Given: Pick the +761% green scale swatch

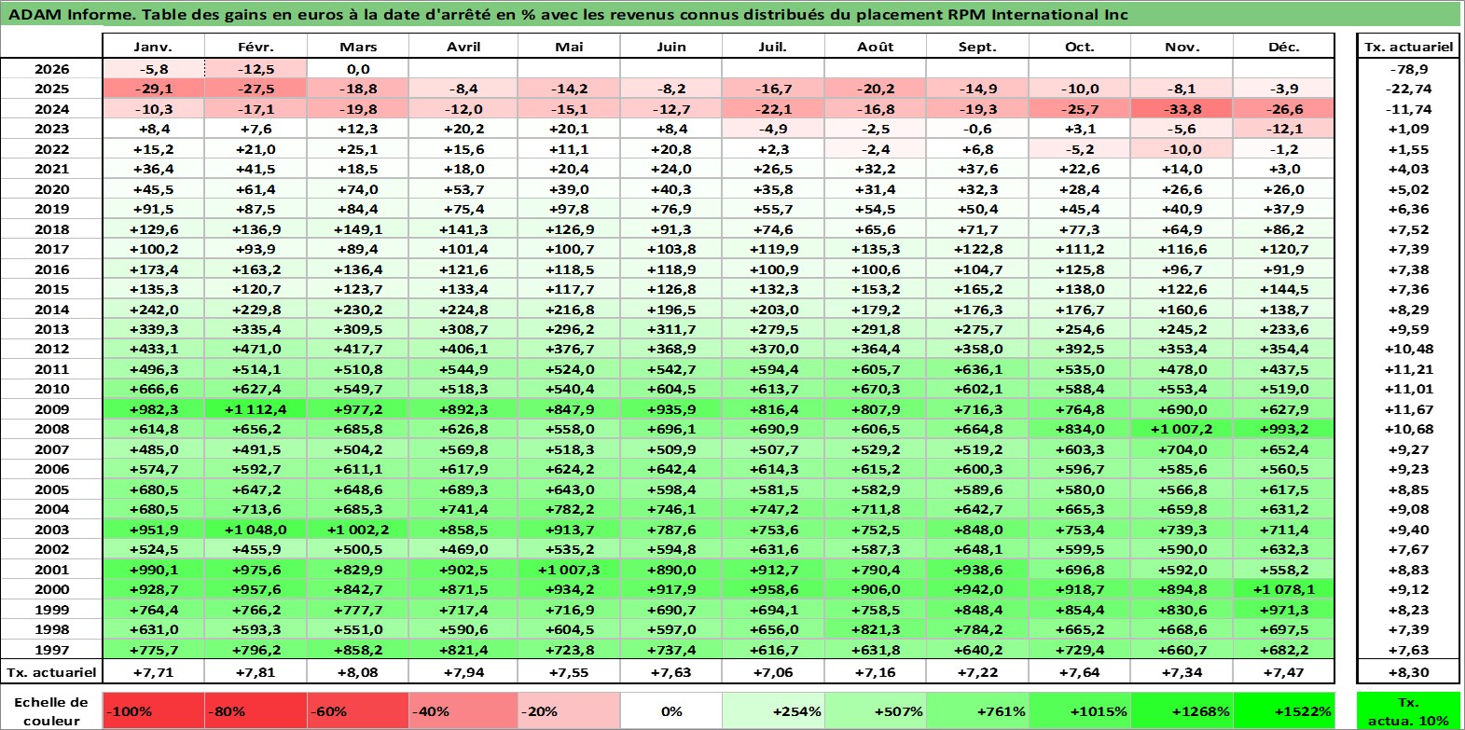Looking at the screenshot, I should point(977,710).
